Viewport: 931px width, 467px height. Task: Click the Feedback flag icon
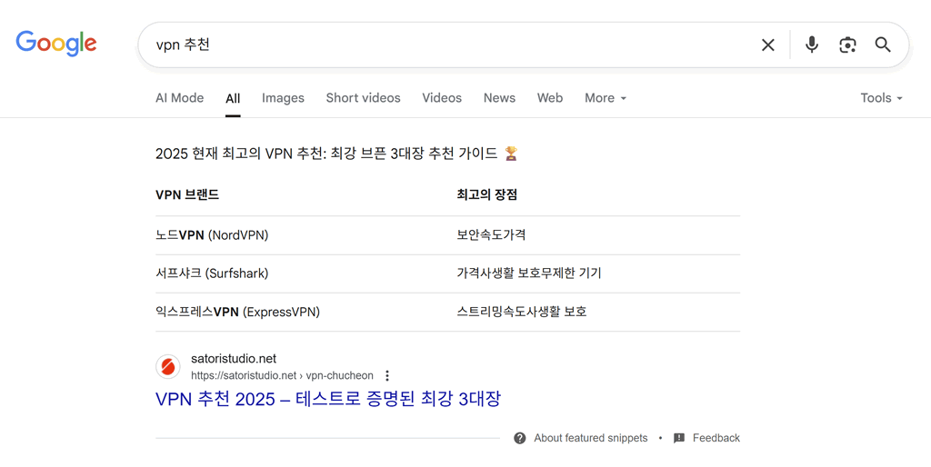pos(679,438)
